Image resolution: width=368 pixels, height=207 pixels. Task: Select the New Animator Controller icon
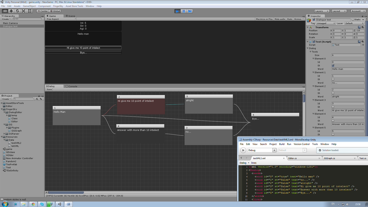click(x=4, y=158)
